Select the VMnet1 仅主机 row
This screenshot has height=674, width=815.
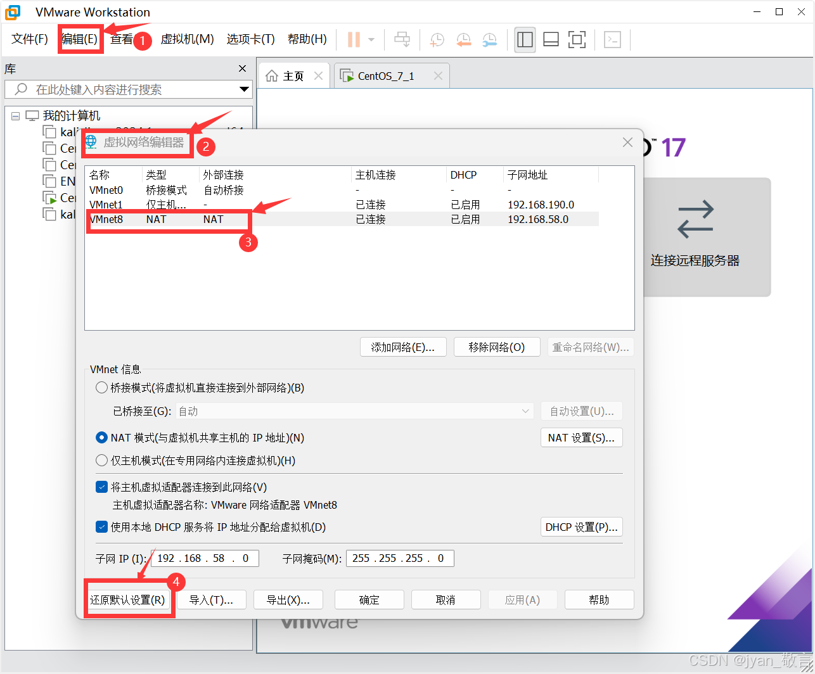click(x=342, y=205)
